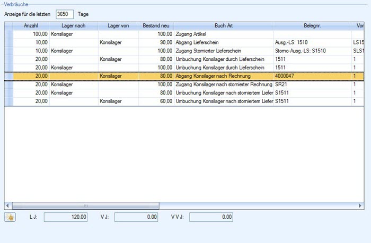Select the Zugang Konsilager nach stornierter Rechnung row
371x243 pixels.
coord(223,85)
